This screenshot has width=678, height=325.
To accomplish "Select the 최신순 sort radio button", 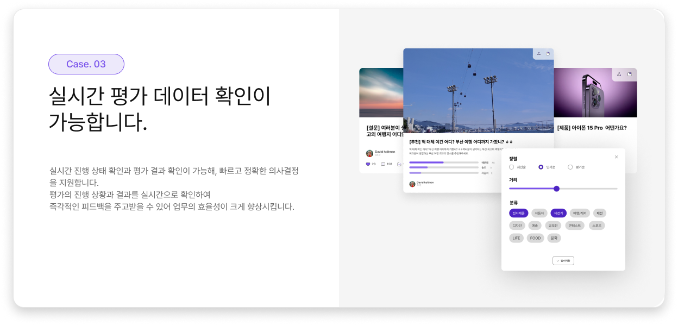I will click(x=511, y=167).
